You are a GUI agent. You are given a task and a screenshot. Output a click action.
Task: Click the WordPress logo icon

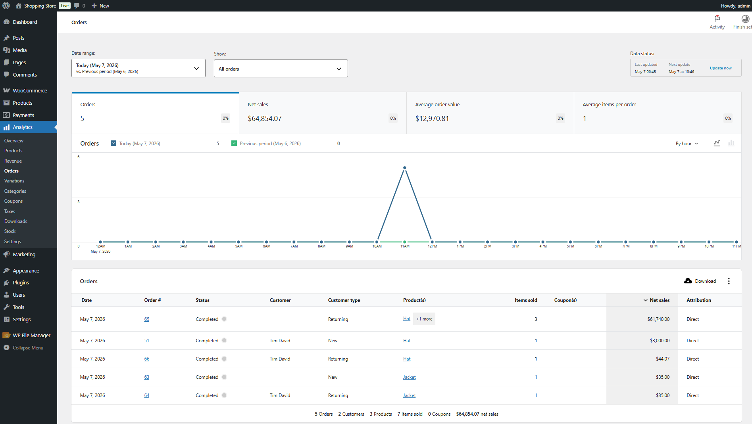[x=6, y=6]
